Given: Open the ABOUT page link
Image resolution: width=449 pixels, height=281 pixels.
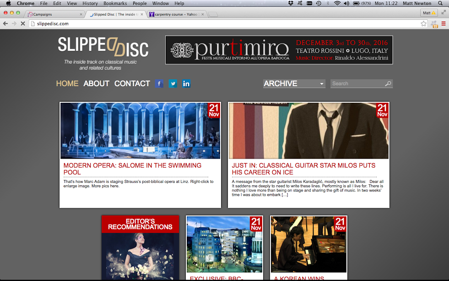Looking at the screenshot, I should point(96,83).
